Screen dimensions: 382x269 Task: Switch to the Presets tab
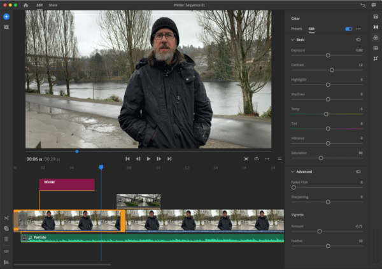[x=297, y=29]
